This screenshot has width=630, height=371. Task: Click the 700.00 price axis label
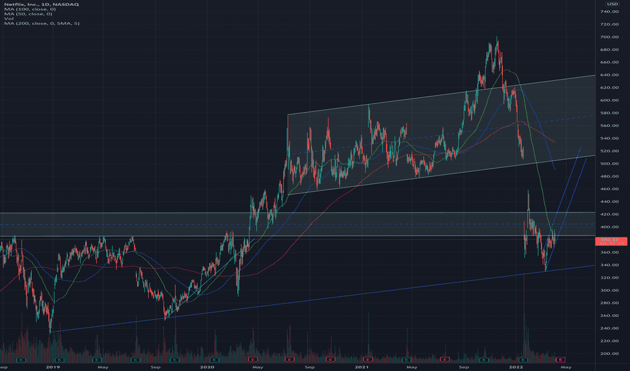(x=610, y=37)
